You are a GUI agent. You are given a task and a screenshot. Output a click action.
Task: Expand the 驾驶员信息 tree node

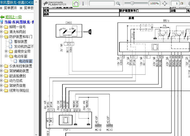(x=1, y=86)
